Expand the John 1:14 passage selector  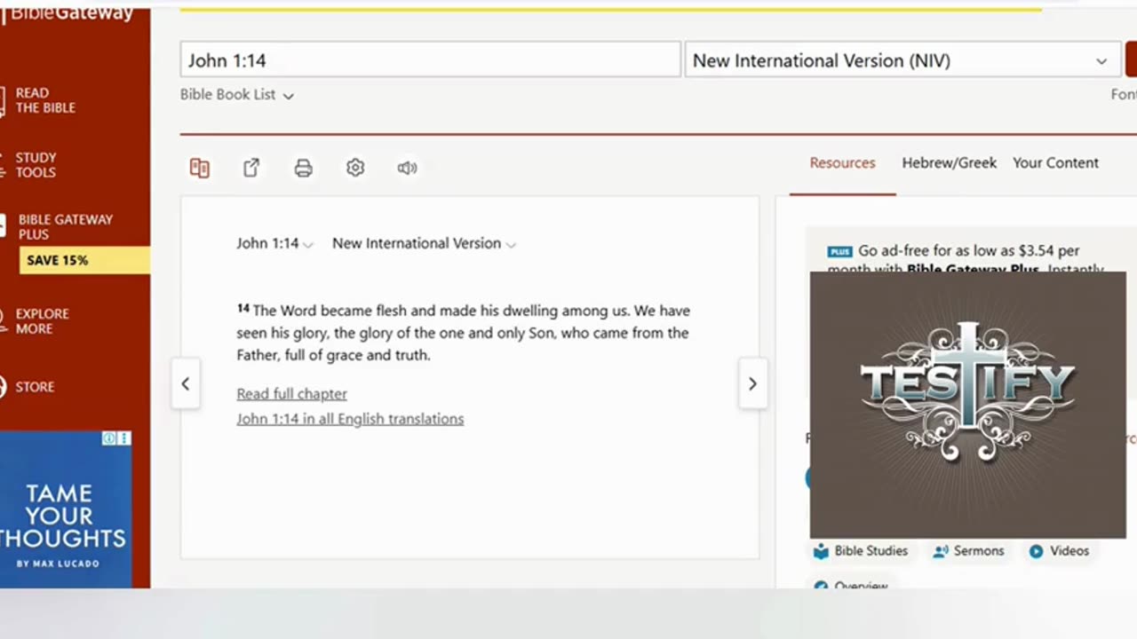tap(274, 243)
